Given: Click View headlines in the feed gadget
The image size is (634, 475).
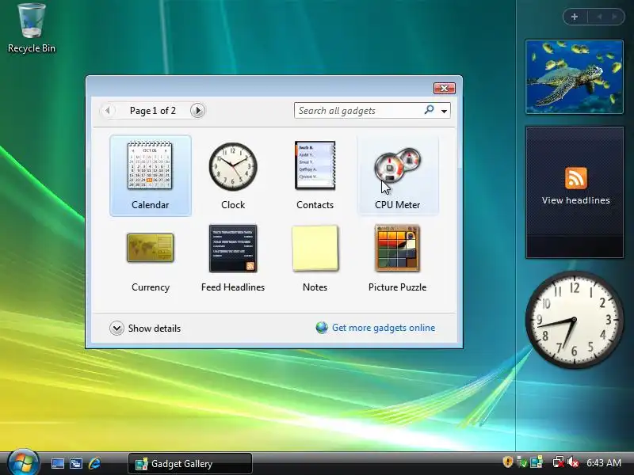Looking at the screenshot, I should [576, 200].
